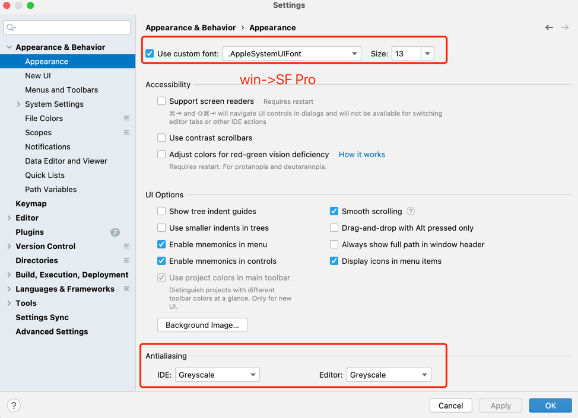Image resolution: width=578 pixels, height=418 pixels.
Task: Check Use smaller indents in trees
Action: (x=161, y=228)
